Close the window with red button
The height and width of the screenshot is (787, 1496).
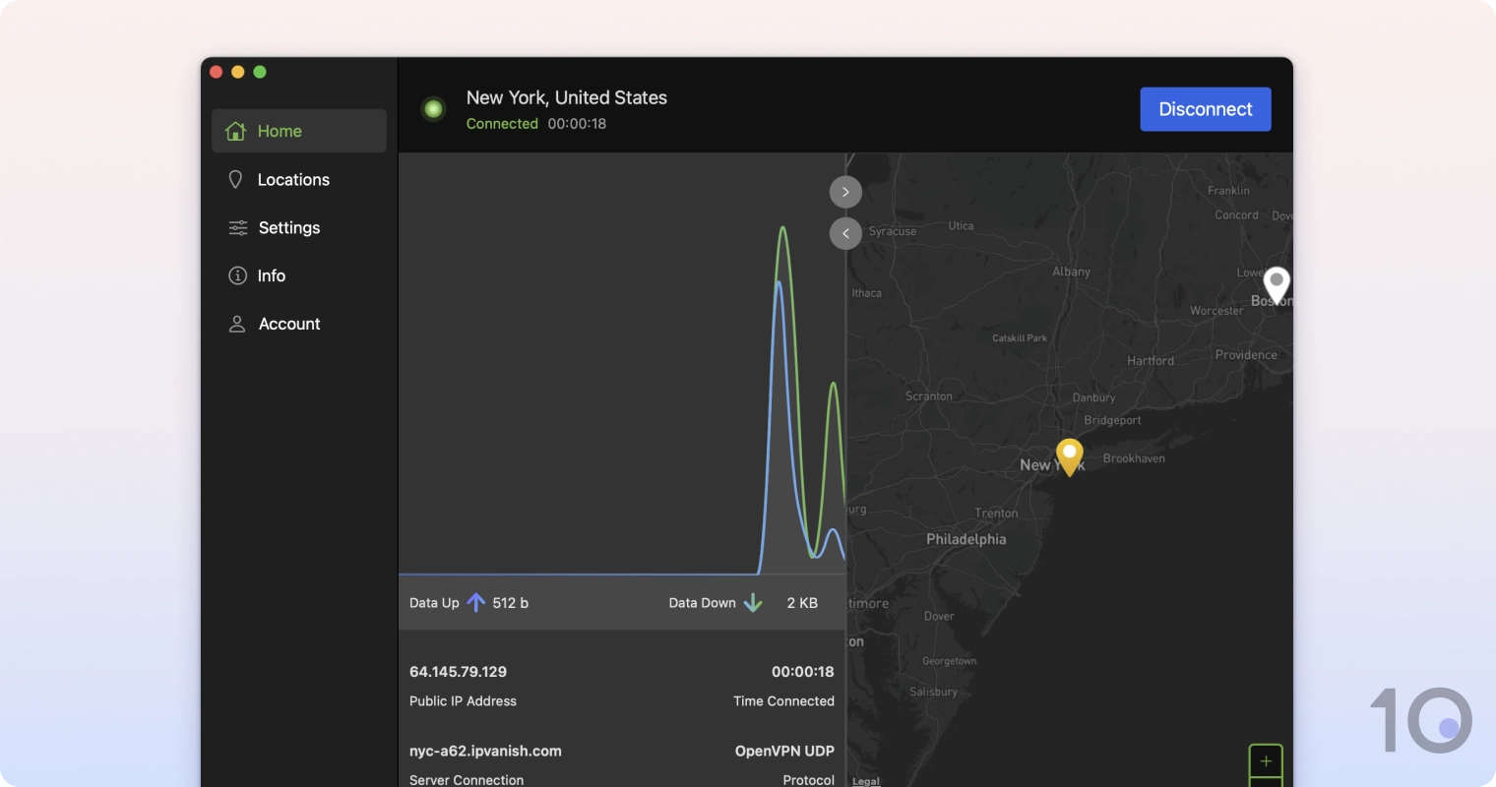tap(217, 72)
